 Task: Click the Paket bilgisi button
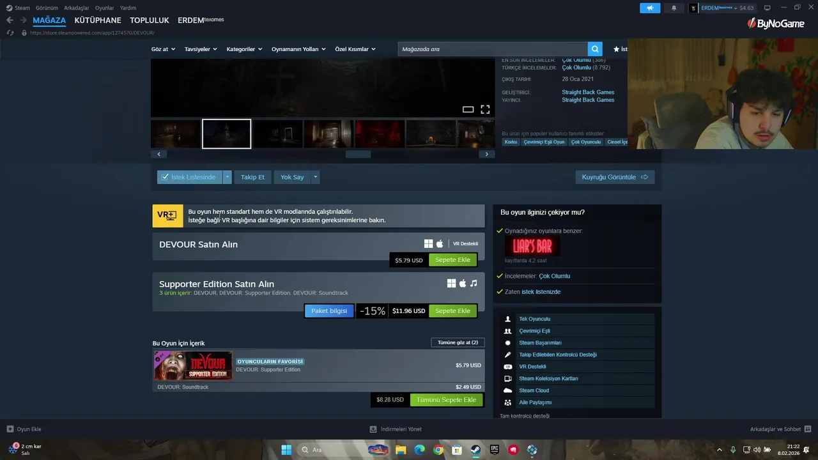click(x=329, y=311)
